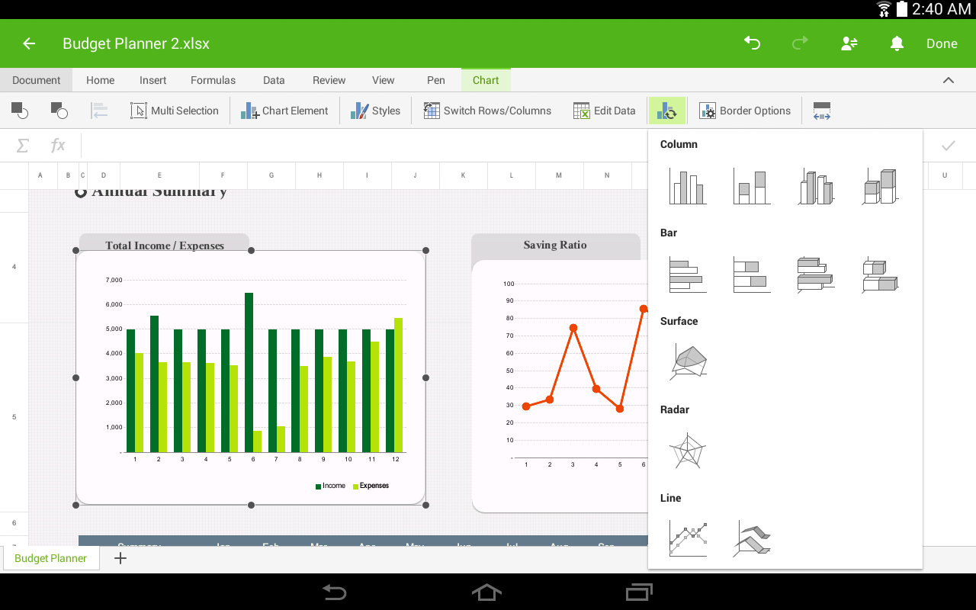Open the Document menu

point(36,80)
